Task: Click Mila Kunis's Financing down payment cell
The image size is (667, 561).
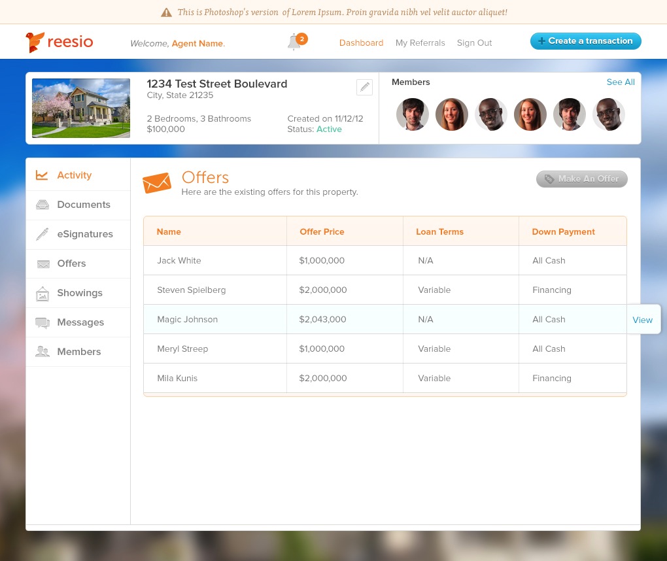Action: point(552,378)
